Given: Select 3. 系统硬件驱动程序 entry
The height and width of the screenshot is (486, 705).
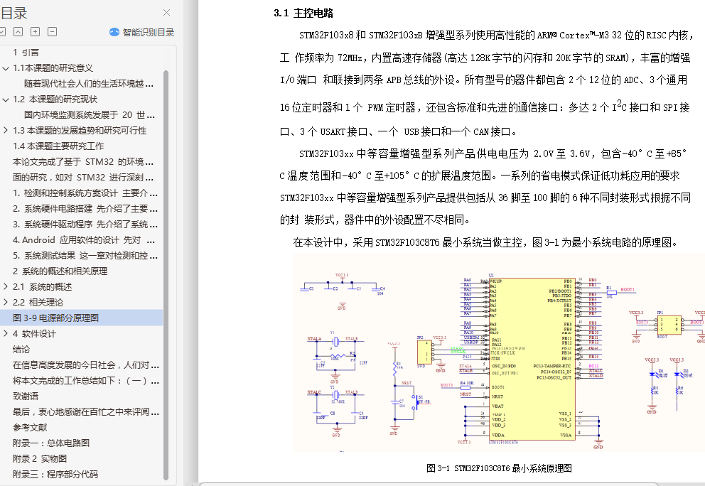Looking at the screenshot, I should [85, 225].
